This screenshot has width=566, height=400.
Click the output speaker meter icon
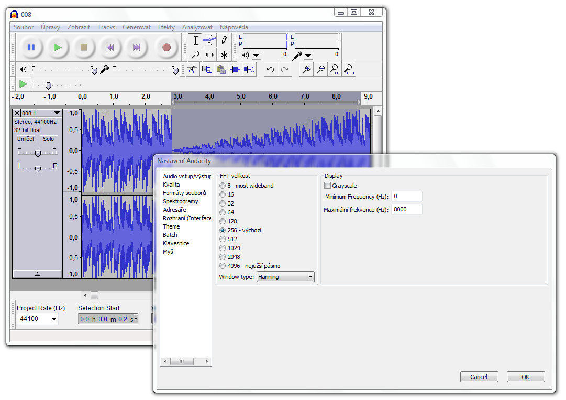(x=246, y=55)
